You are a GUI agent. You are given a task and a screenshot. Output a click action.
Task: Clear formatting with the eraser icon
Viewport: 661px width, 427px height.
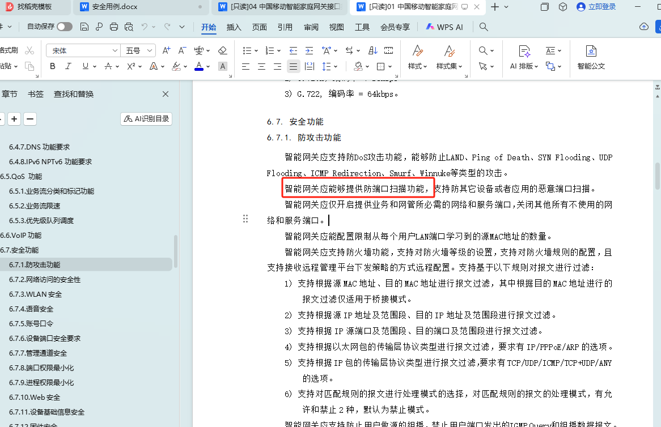223,50
